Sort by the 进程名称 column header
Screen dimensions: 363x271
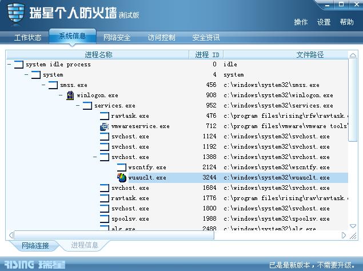98,55
